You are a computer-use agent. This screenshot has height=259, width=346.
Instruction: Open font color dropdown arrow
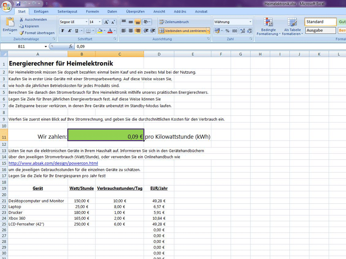point(115,31)
